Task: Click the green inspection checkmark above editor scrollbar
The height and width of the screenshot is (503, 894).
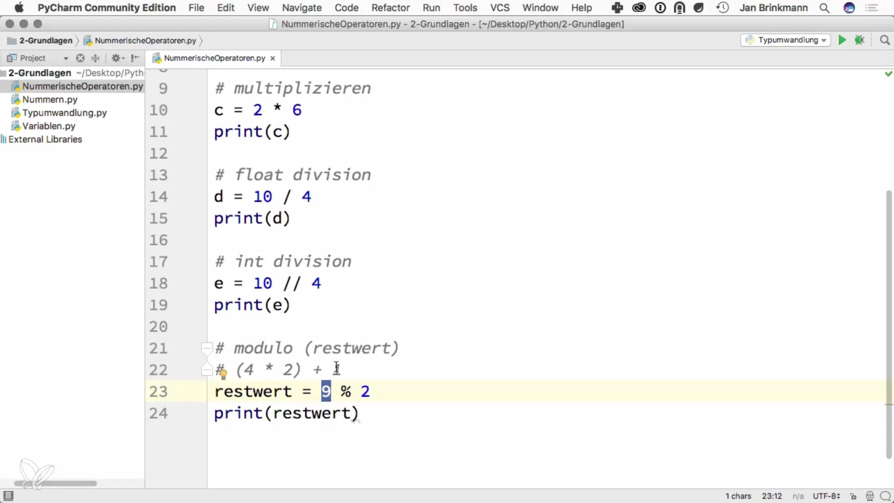Action: tap(888, 74)
